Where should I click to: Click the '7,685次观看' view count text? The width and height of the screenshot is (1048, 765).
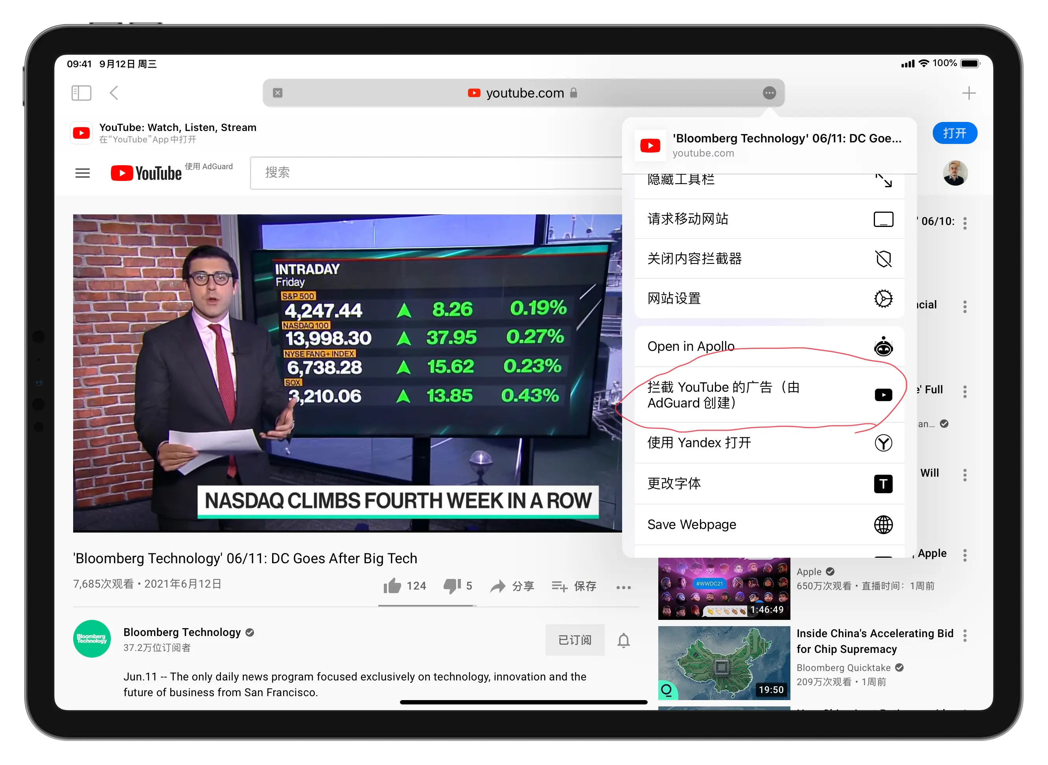pos(103,584)
